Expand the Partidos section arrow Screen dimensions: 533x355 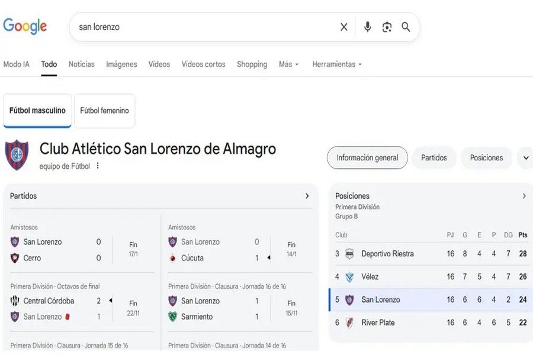click(x=307, y=196)
